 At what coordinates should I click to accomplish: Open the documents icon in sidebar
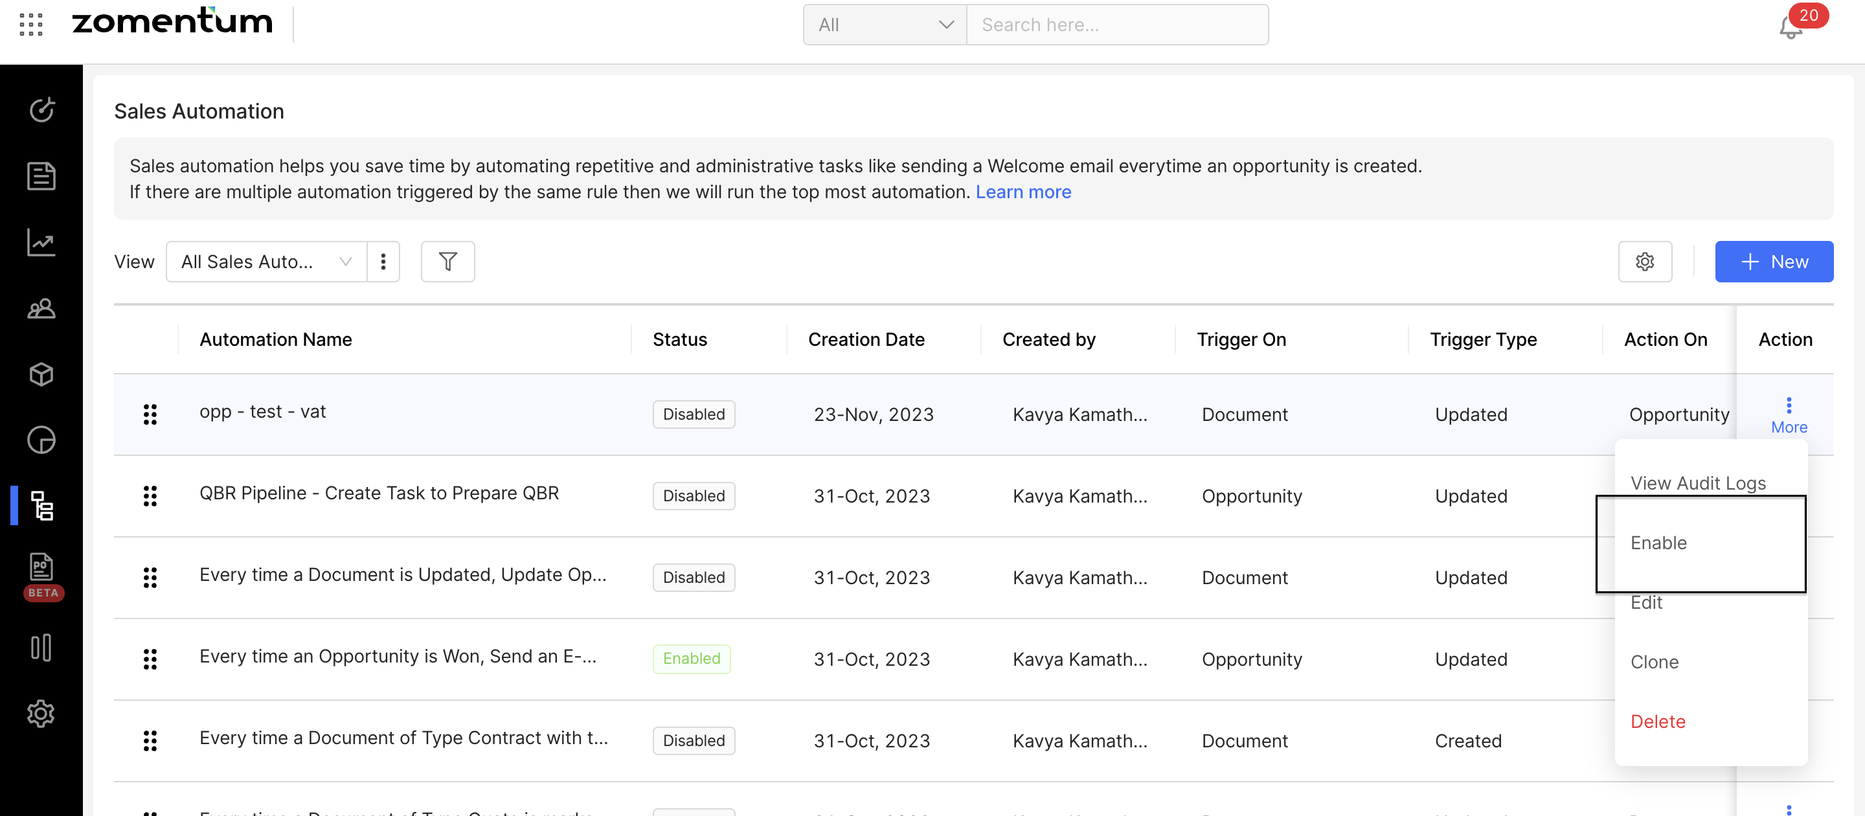click(x=41, y=176)
